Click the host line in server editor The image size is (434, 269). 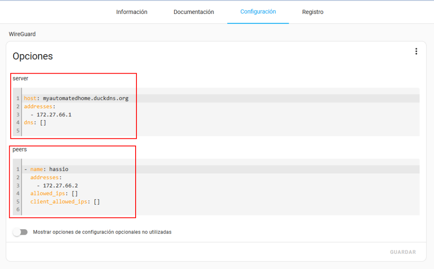click(x=76, y=99)
